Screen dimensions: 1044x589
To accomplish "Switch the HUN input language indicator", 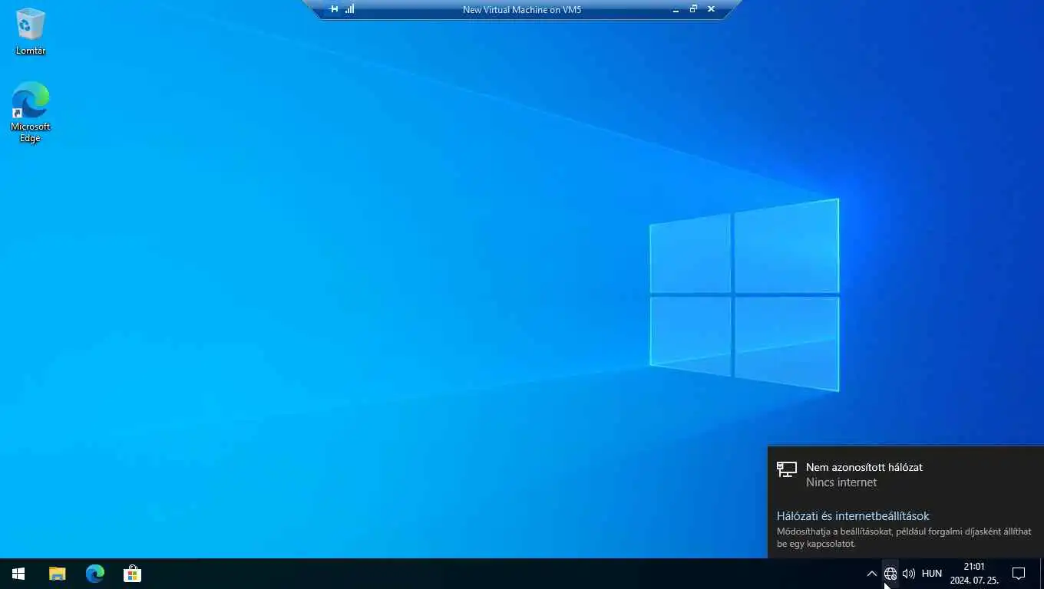I will (932, 574).
